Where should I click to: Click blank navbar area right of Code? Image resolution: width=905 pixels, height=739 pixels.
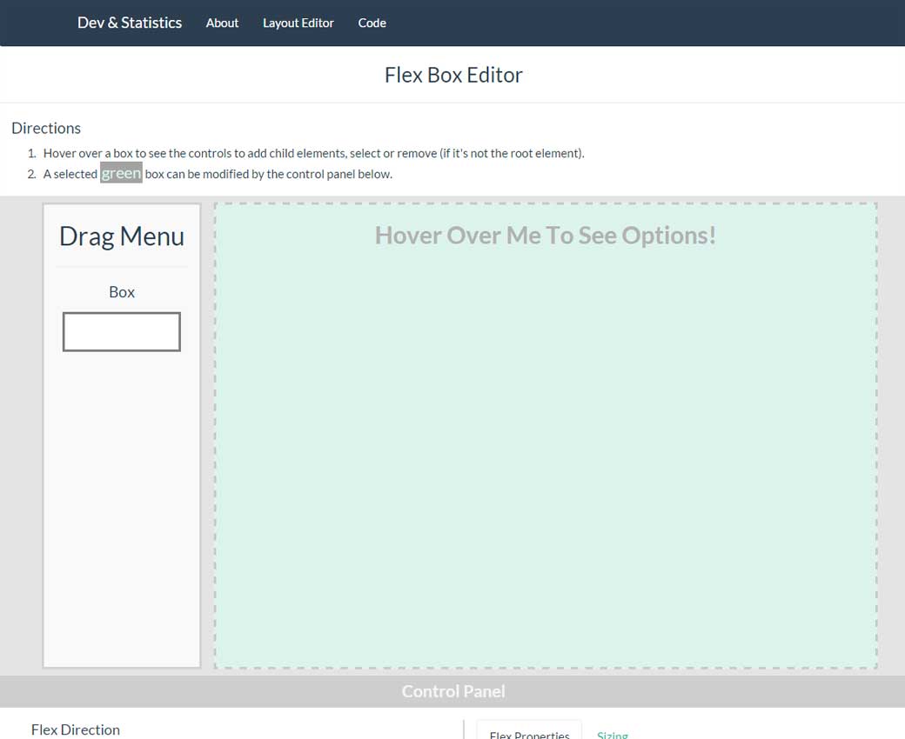tap(644, 23)
